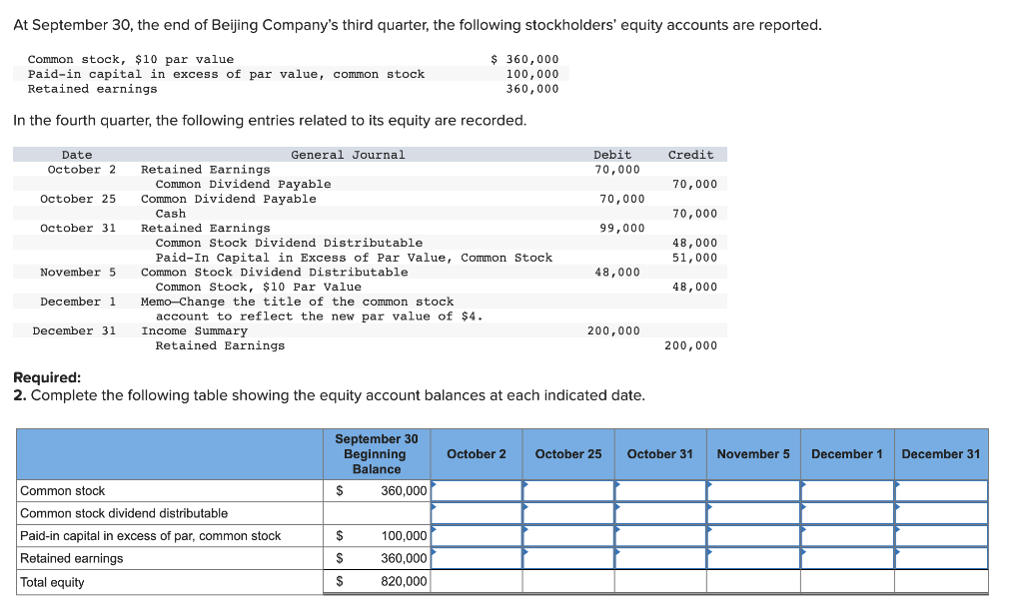1023x615 pixels.
Task: Click Common stock cell for October 31
Action: click(x=660, y=490)
